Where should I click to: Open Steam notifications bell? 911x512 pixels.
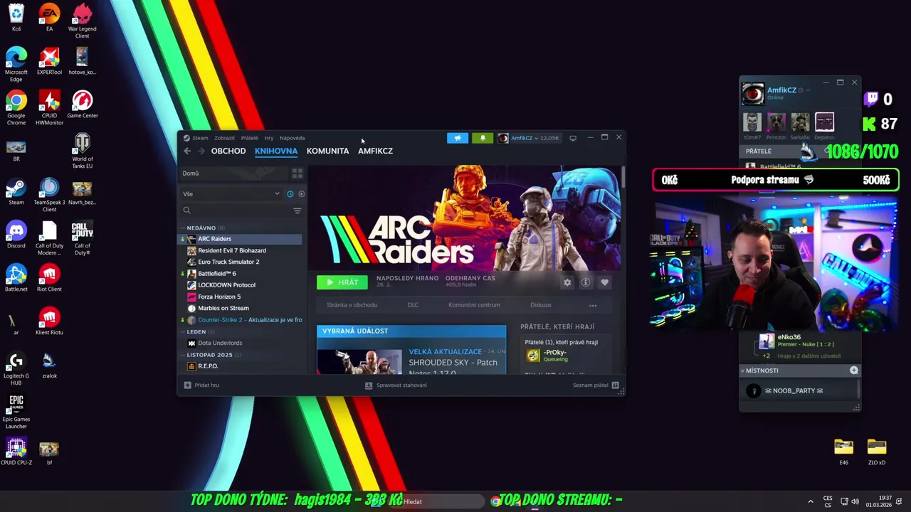click(x=483, y=138)
